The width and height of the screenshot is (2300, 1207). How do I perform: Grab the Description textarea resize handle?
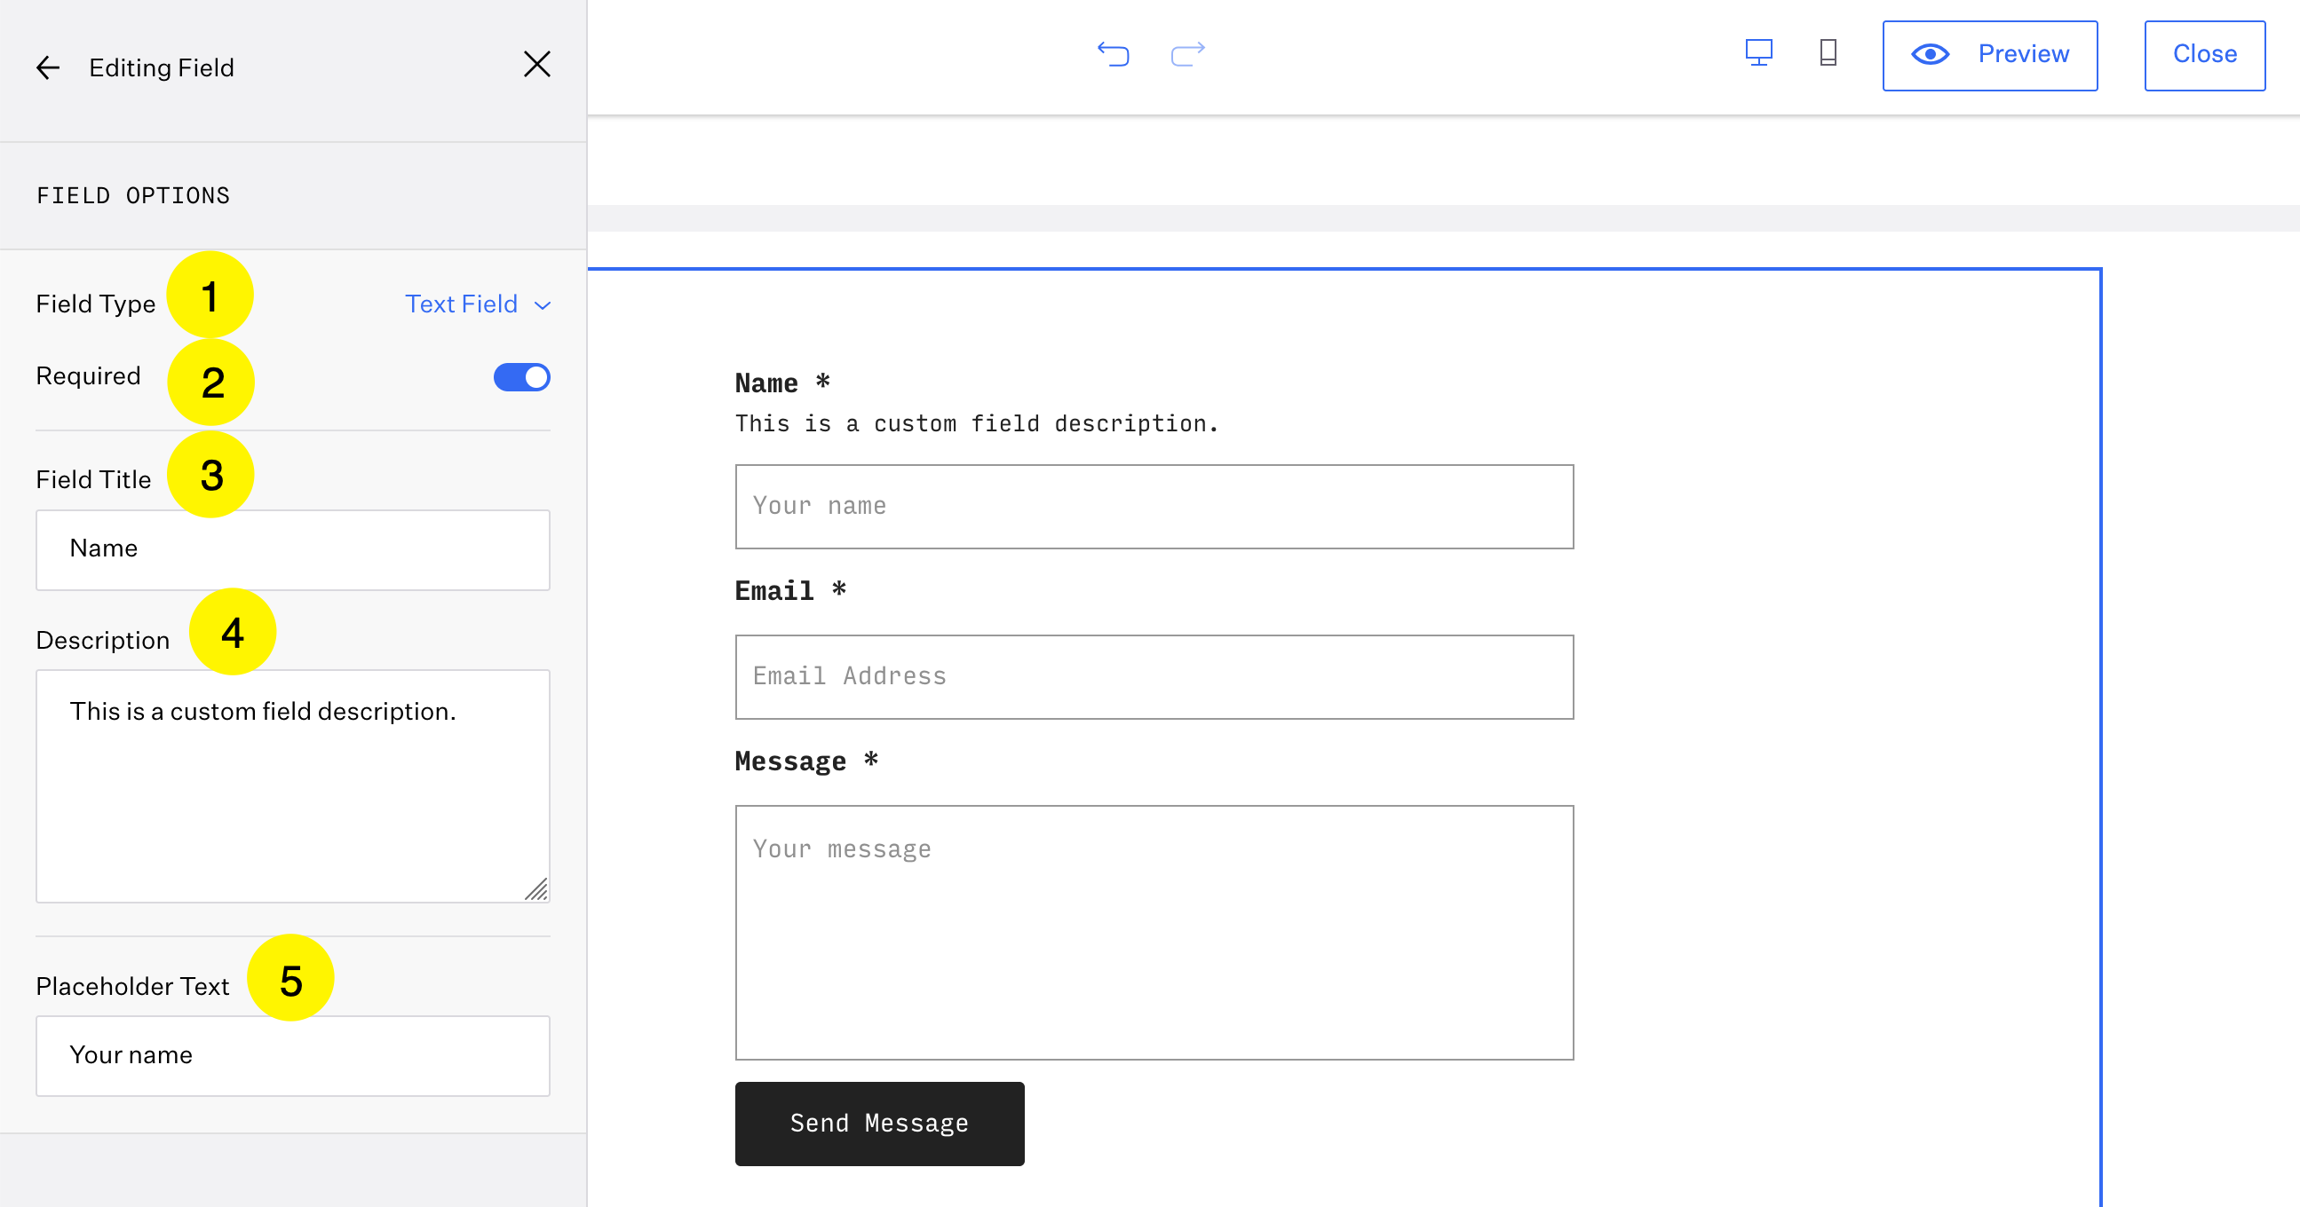click(537, 890)
